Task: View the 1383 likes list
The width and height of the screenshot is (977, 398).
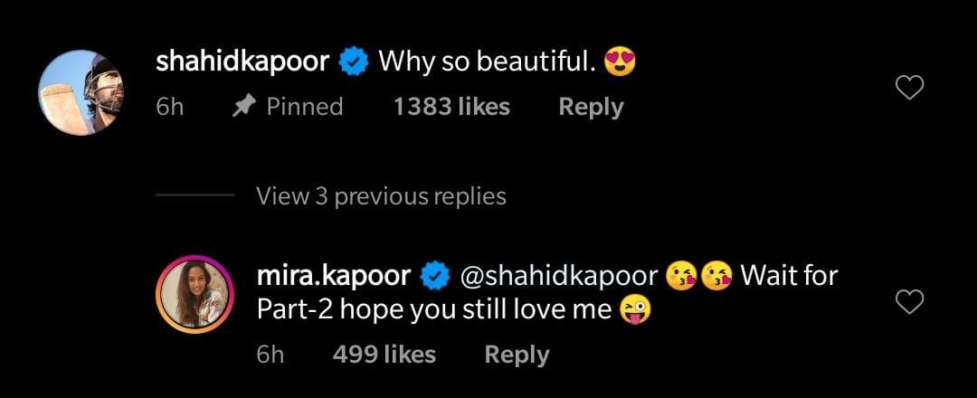Action: point(451,107)
